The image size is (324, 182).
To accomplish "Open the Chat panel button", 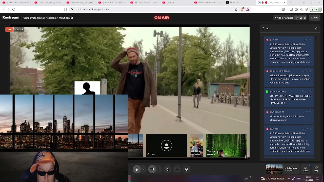I will click(306, 169).
